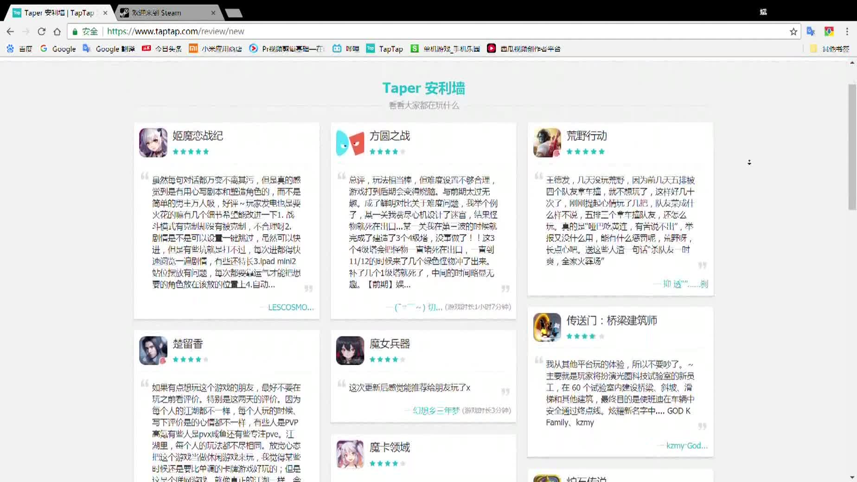The width and height of the screenshot is (857, 482).
Task: Open the 魔女兵器 game icon
Action: pyautogui.click(x=350, y=350)
